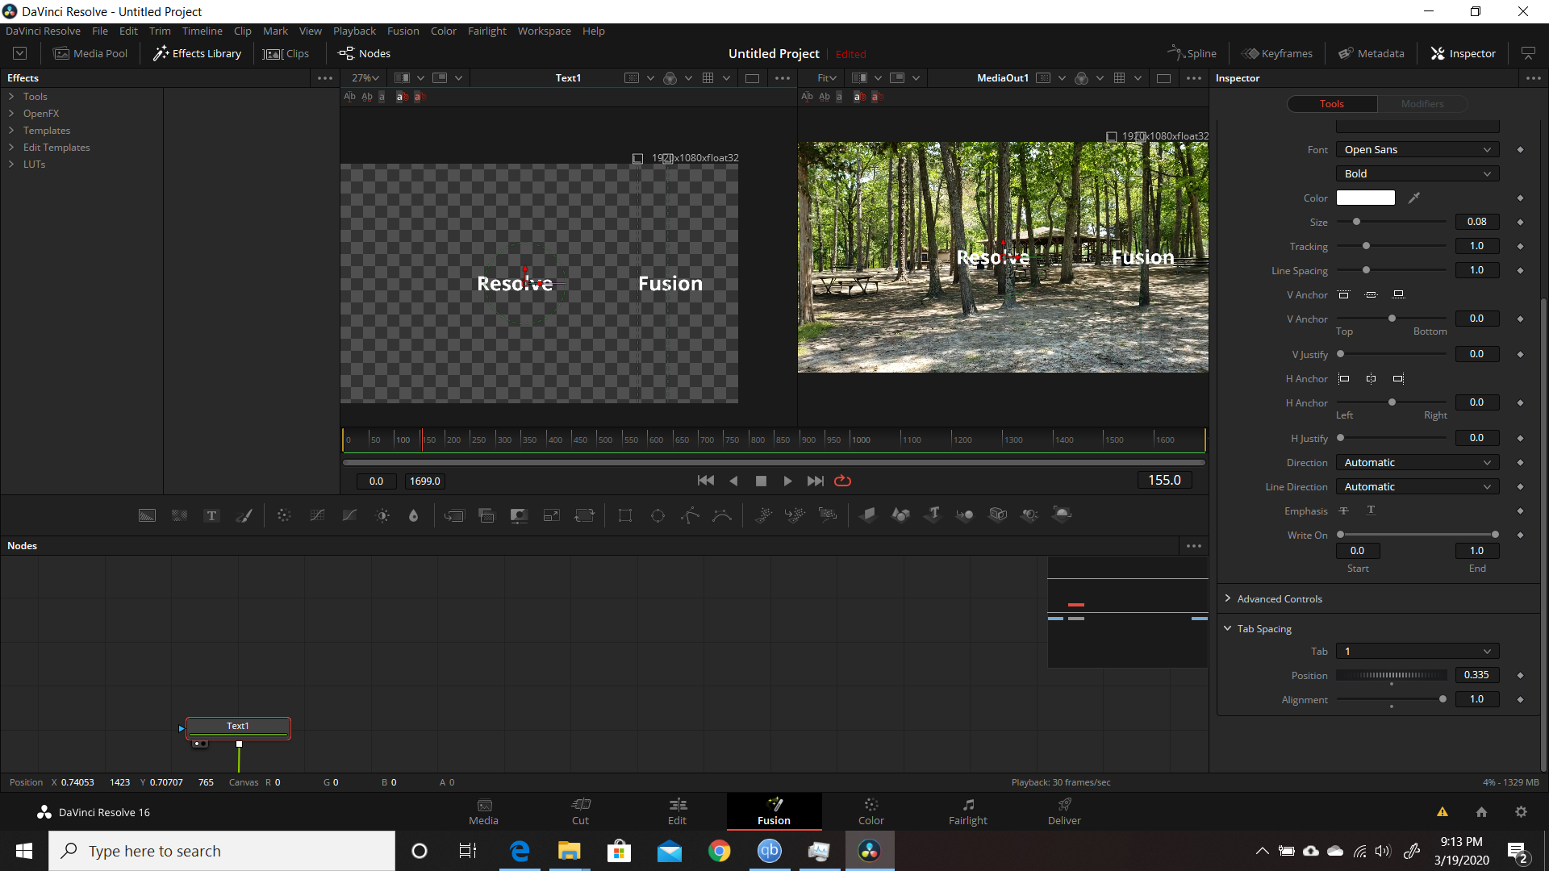Viewport: 1549px width, 871px height.
Task: Open the Fusion menu in menu bar
Action: pyautogui.click(x=403, y=31)
